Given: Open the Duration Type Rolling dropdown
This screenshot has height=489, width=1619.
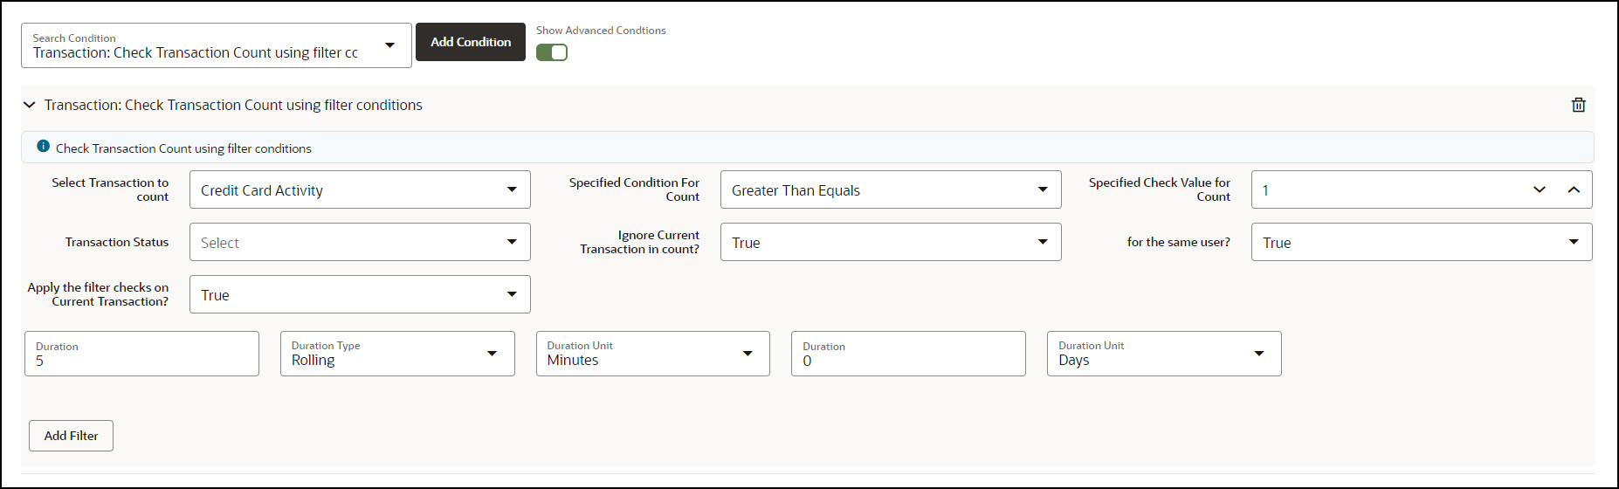Looking at the screenshot, I should [x=397, y=354].
